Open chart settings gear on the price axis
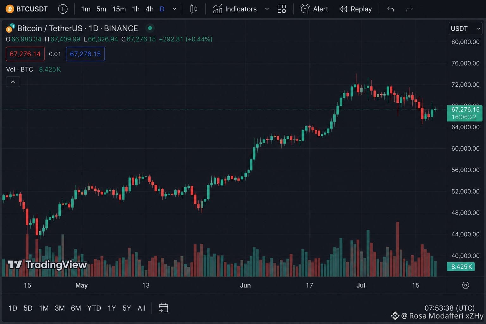Viewport: 486px width, 324px height. (x=465, y=285)
